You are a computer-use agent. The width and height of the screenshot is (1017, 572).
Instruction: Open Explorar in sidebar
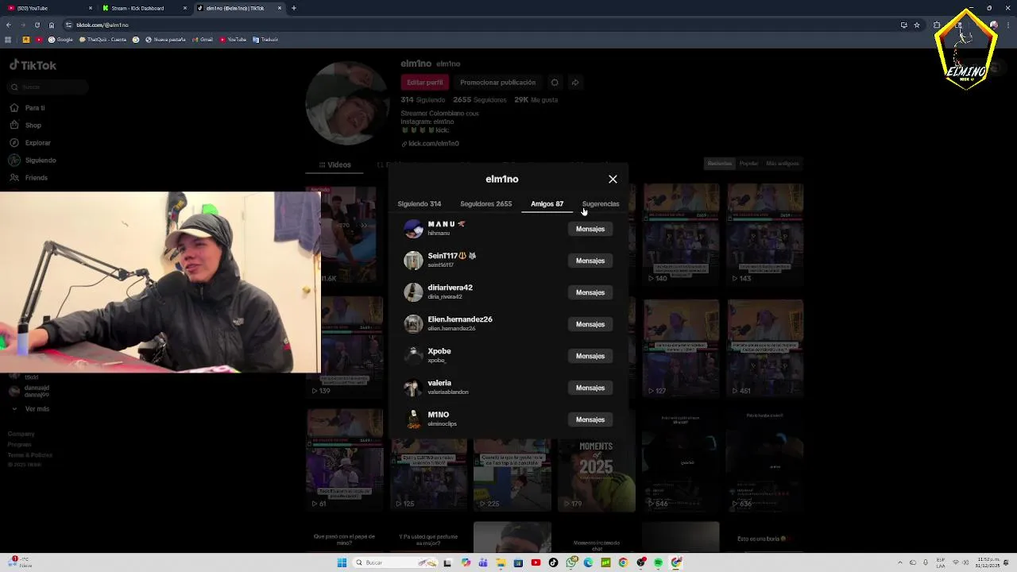(x=31, y=143)
